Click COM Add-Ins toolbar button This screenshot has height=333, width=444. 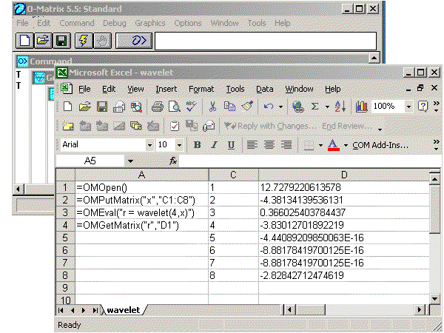(x=380, y=145)
